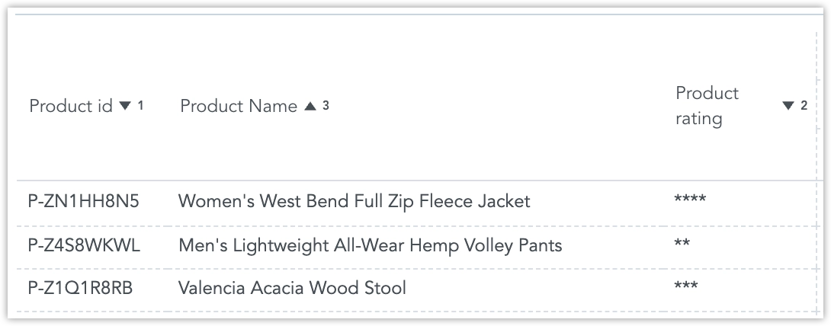The width and height of the screenshot is (831, 326).
Task: Select product ID P-Z4S8WKWL cell
Action: pos(84,245)
